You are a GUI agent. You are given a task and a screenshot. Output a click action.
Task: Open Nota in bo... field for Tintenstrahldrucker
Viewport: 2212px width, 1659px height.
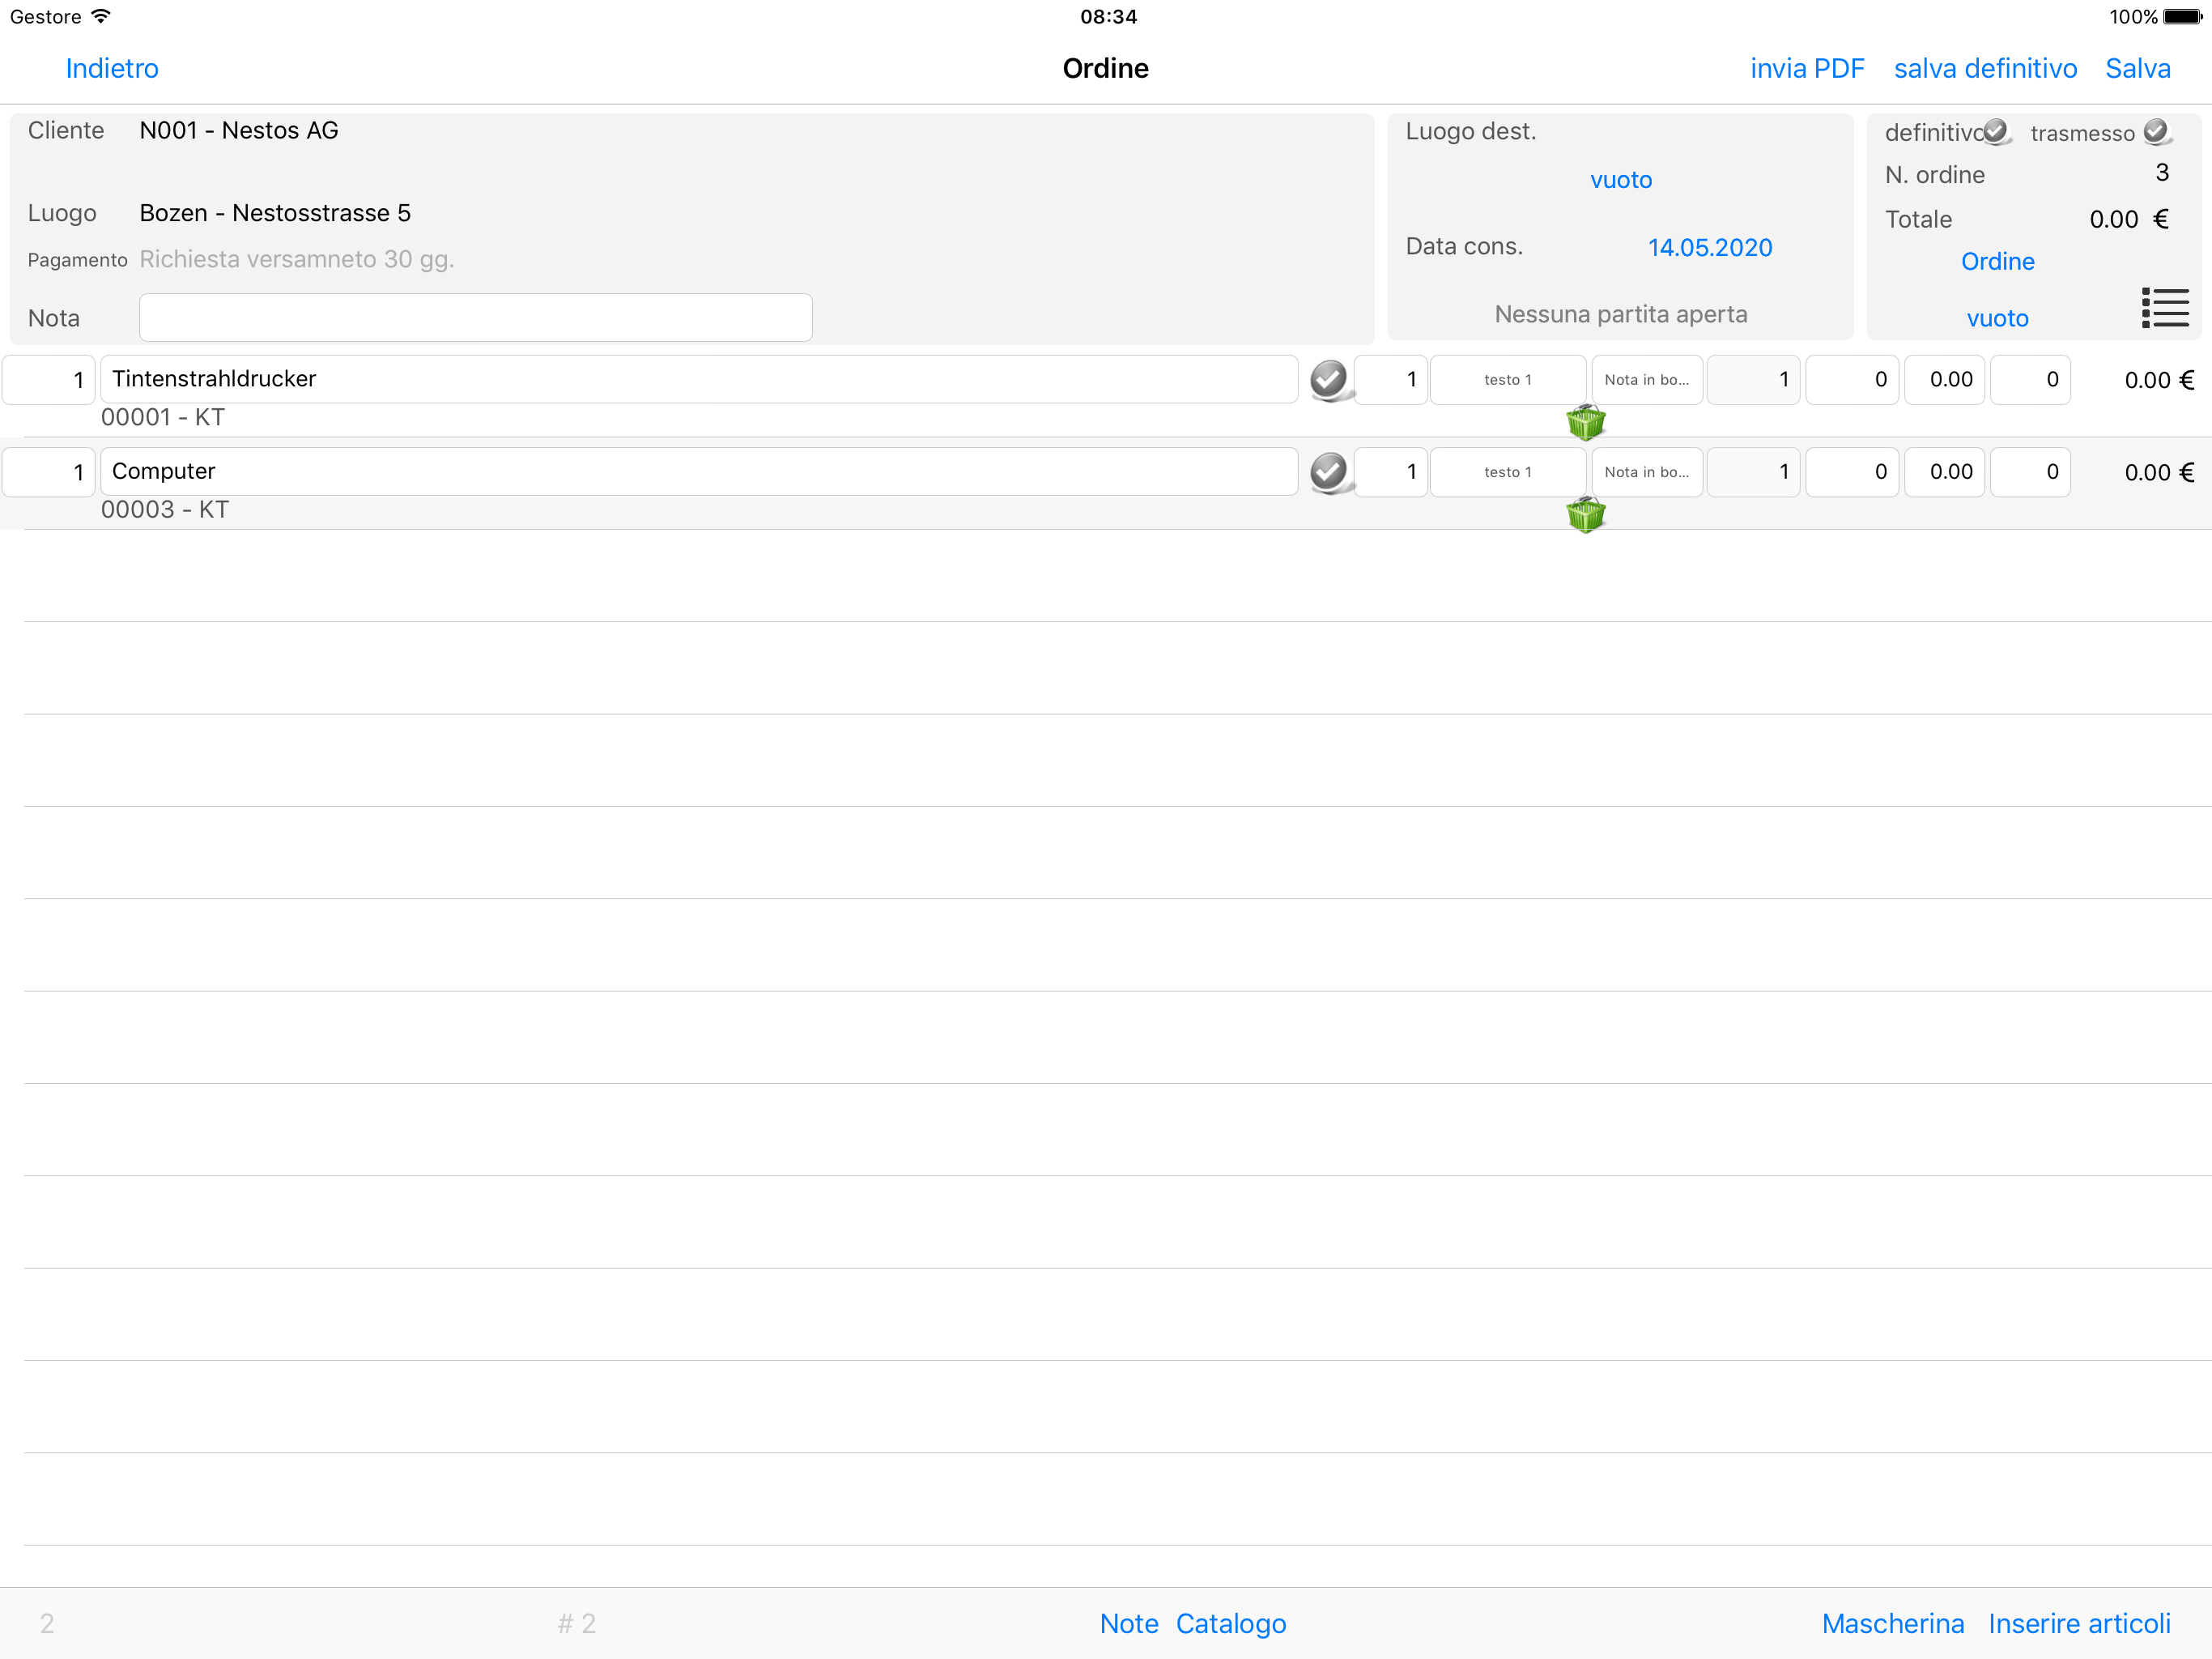[x=1647, y=380]
